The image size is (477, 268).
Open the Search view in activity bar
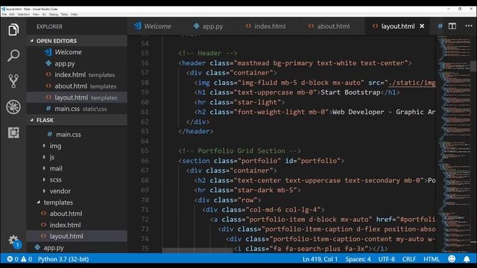(x=13, y=55)
